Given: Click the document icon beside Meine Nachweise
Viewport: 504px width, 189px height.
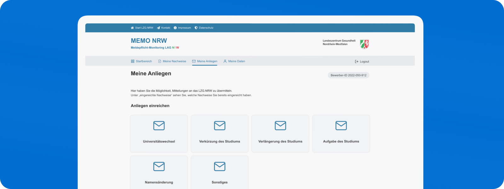Looking at the screenshot, I should 160,61.
